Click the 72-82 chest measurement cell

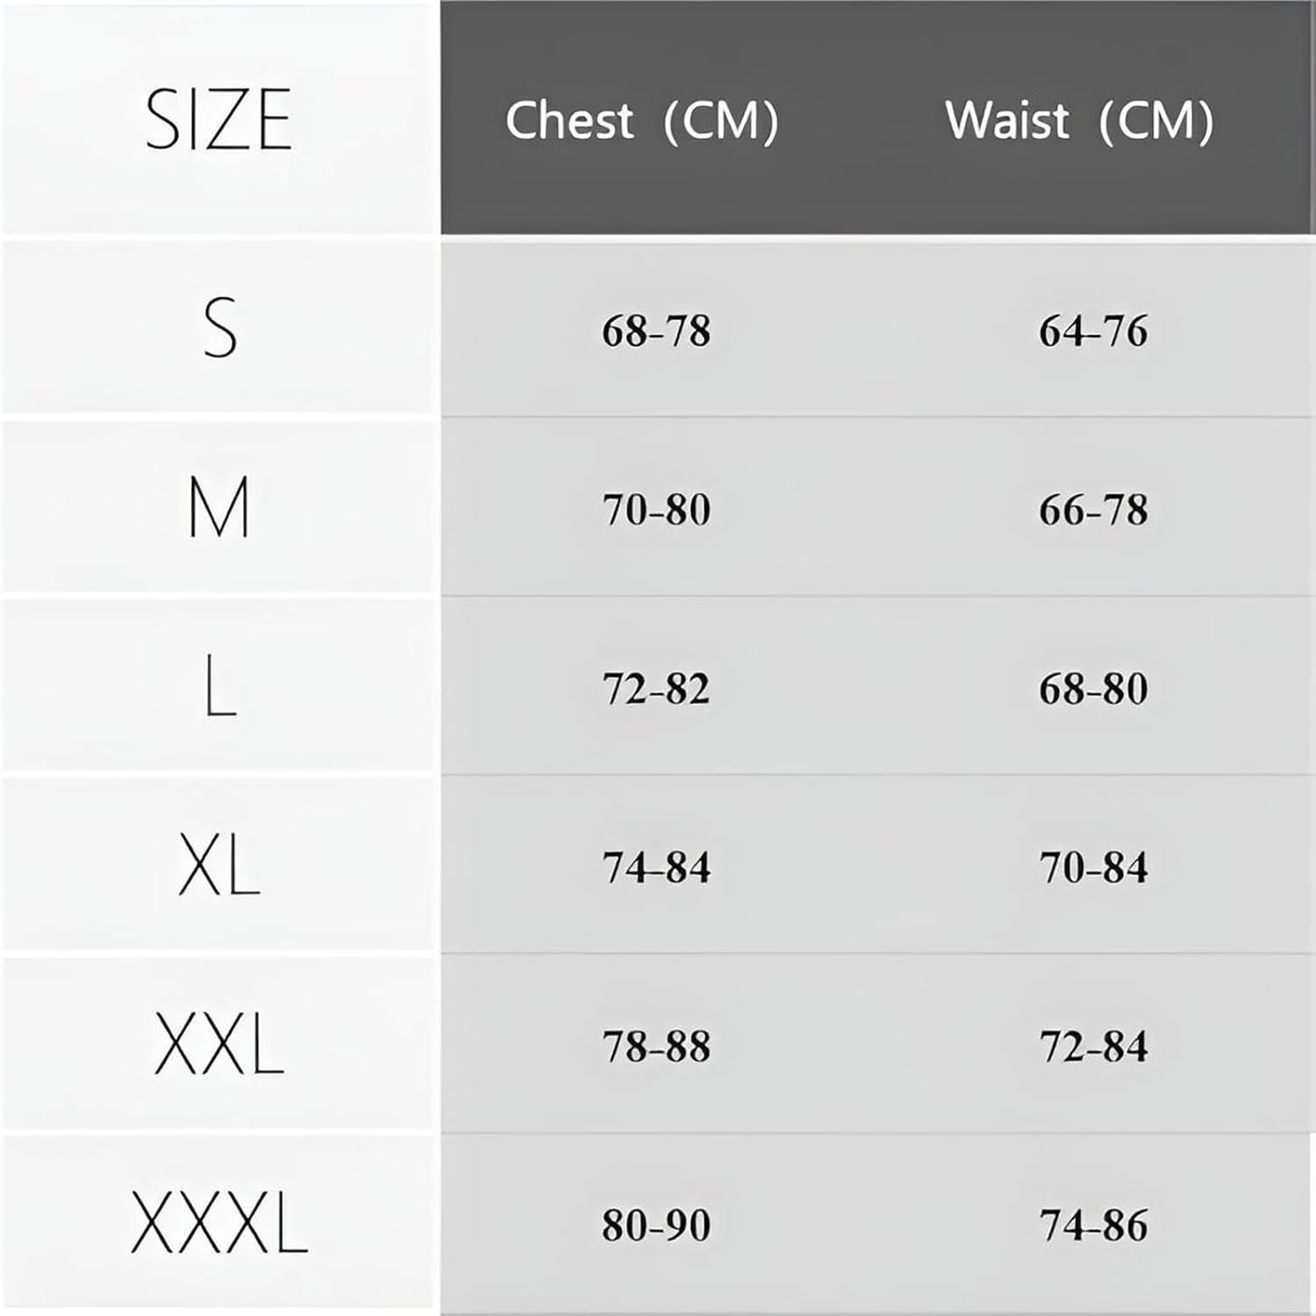(x=656, y=689)
